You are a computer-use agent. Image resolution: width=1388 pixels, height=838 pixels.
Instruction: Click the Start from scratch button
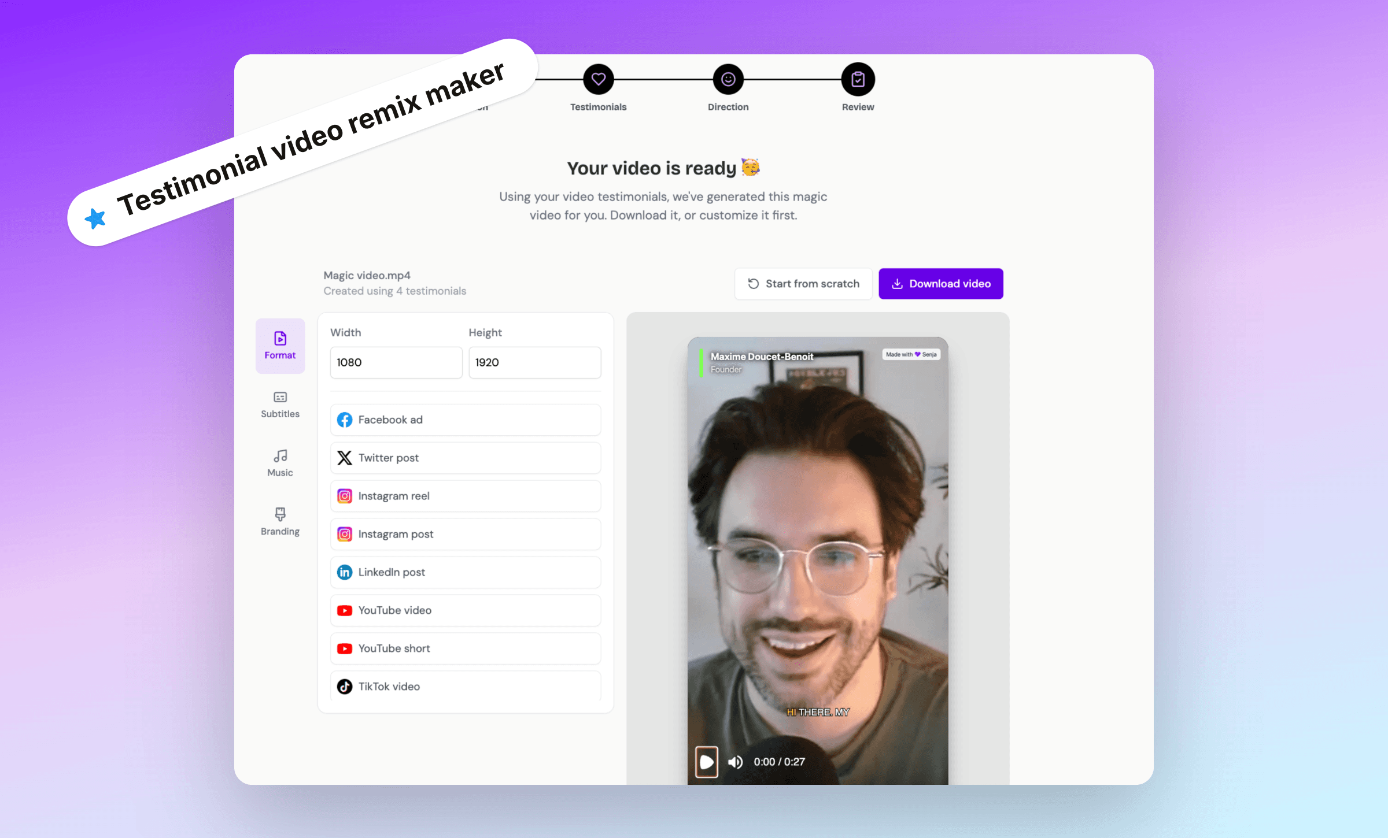(803, 284)
